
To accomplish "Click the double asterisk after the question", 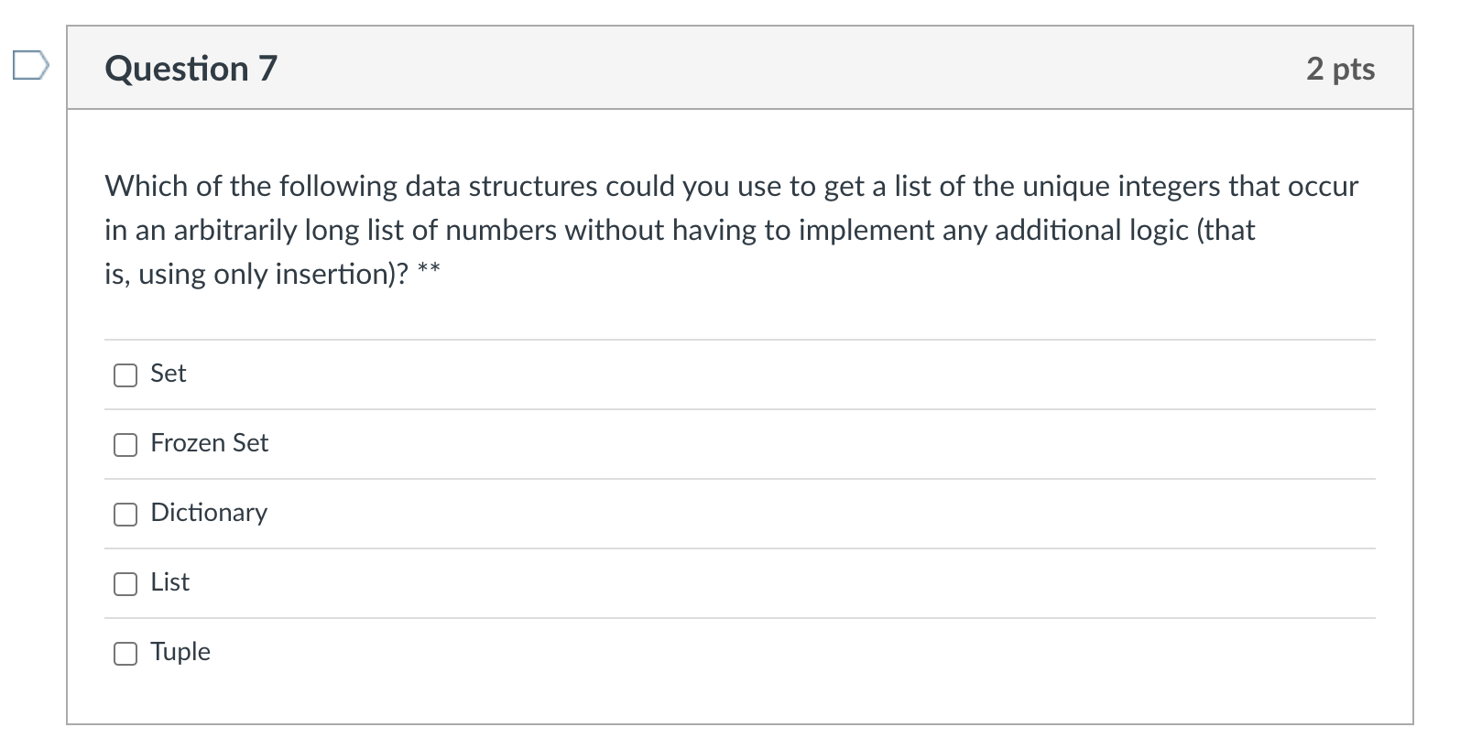I will pyautogui.click(x=430, y=267).
